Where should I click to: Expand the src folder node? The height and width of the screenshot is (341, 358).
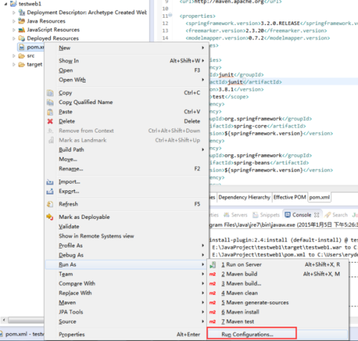[x=14, y=56]
